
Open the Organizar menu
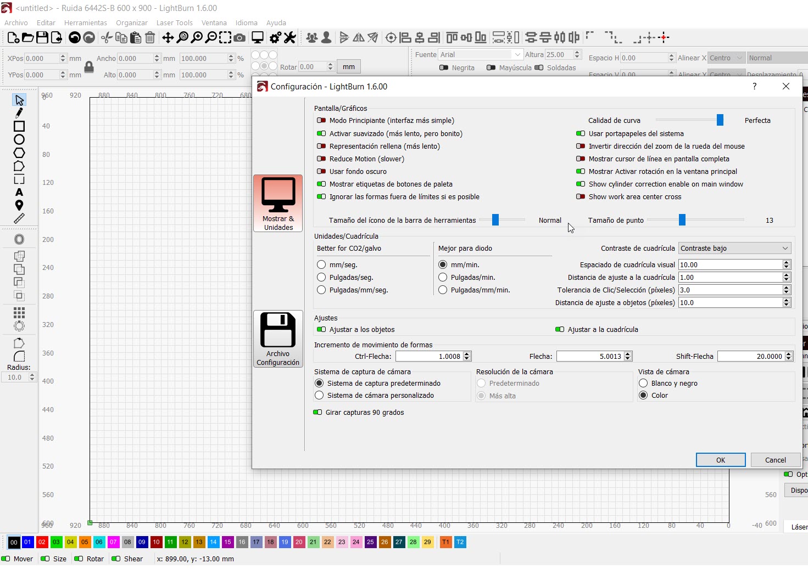(x=132, y=22)
